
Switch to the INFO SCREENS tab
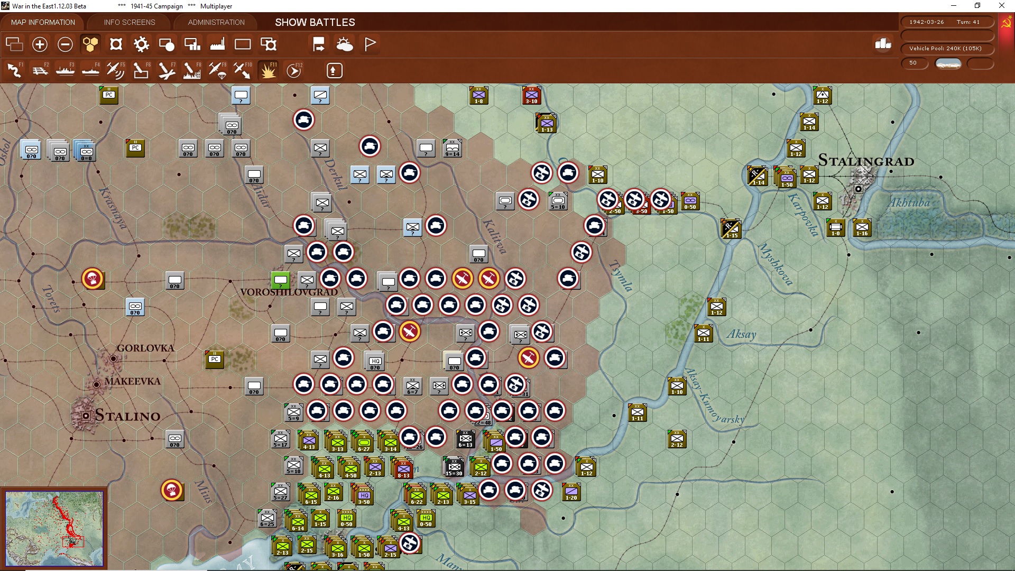(130, 22)
